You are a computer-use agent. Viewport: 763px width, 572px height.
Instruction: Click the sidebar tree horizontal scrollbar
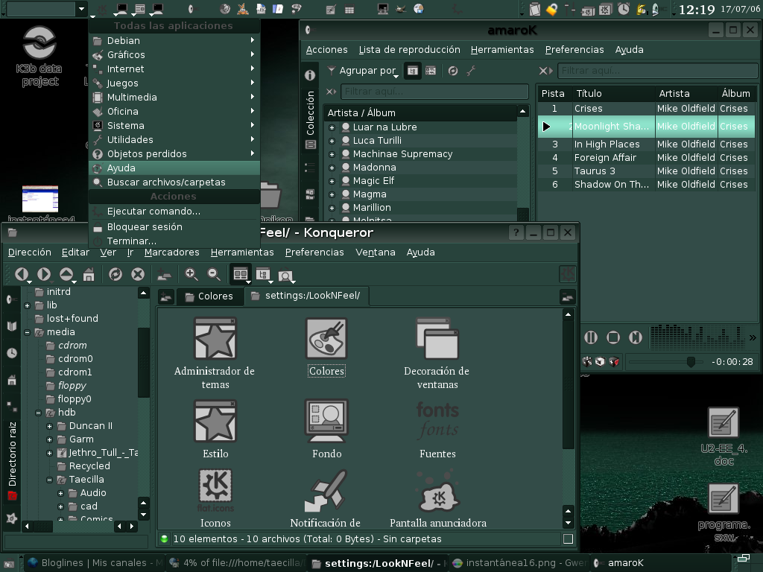click(80, 526)
